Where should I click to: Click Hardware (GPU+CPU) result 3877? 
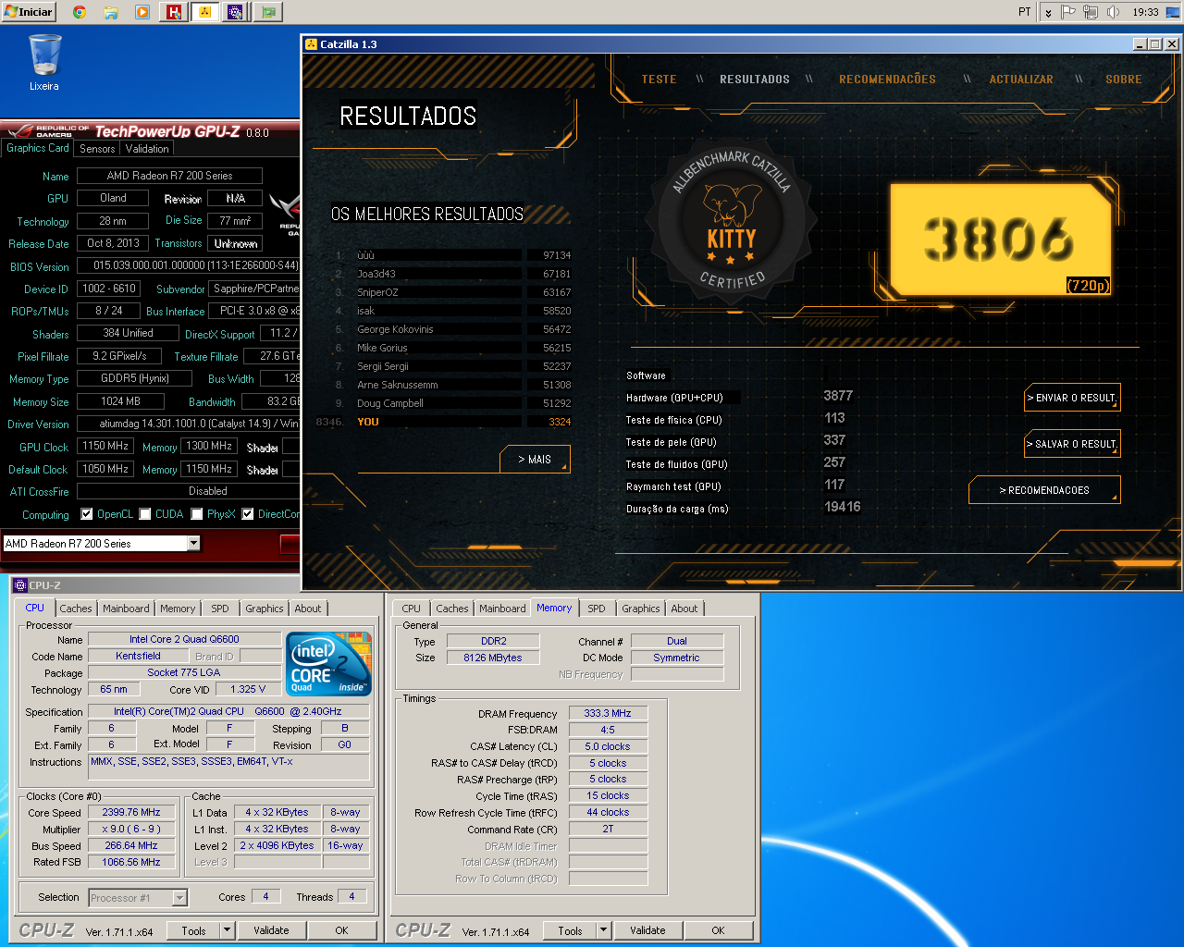click(x=838, y=396)
